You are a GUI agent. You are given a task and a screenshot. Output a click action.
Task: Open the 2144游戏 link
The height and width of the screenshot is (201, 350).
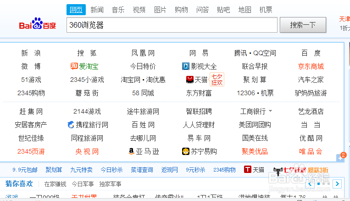(87, 111)
